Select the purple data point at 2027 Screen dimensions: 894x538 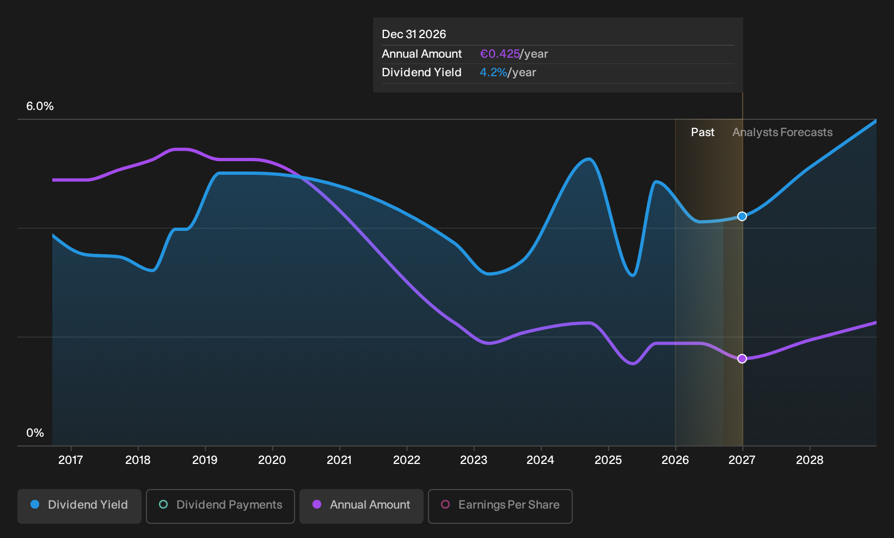click(x=742, y=358)
